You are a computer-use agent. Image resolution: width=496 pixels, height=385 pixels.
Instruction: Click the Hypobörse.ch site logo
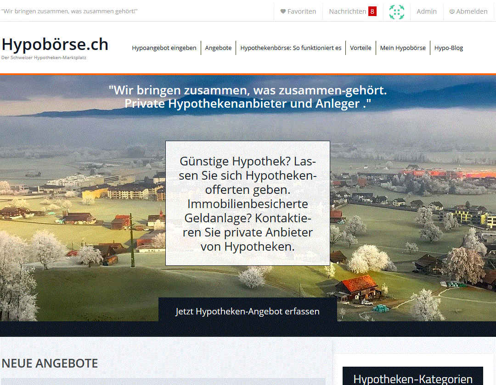pyautogui.click(x=55, y=44)
